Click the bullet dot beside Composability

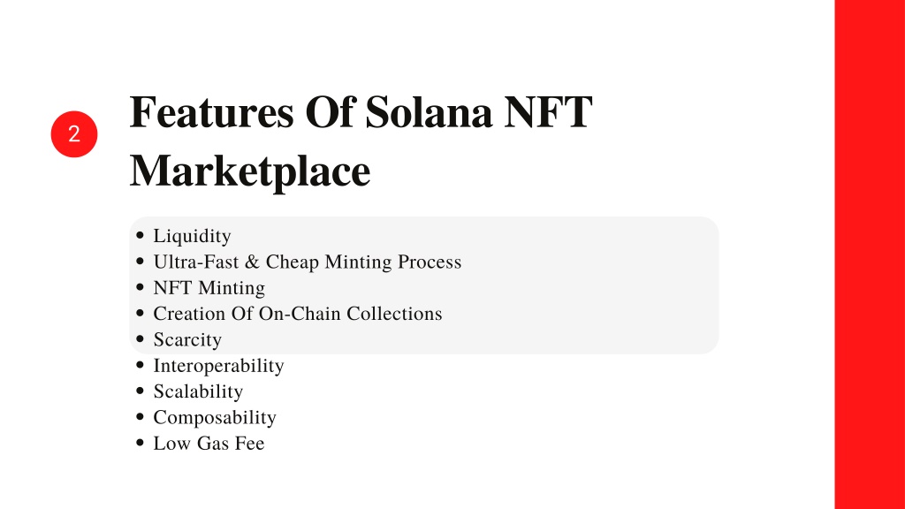140,417
